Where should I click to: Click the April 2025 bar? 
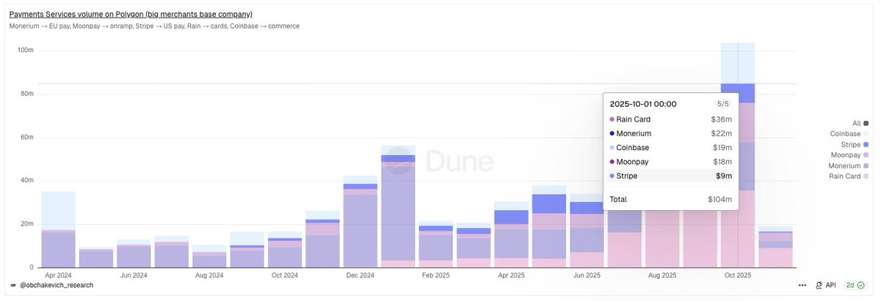pos(511,234)
